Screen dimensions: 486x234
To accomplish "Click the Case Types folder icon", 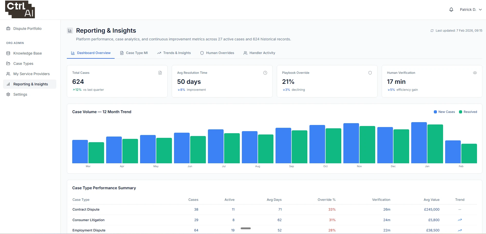I will (8, 64).
